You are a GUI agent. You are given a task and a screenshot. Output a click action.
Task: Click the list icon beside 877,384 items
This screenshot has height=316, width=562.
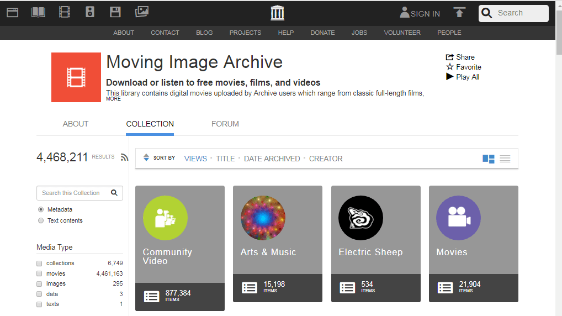point(152,296)
